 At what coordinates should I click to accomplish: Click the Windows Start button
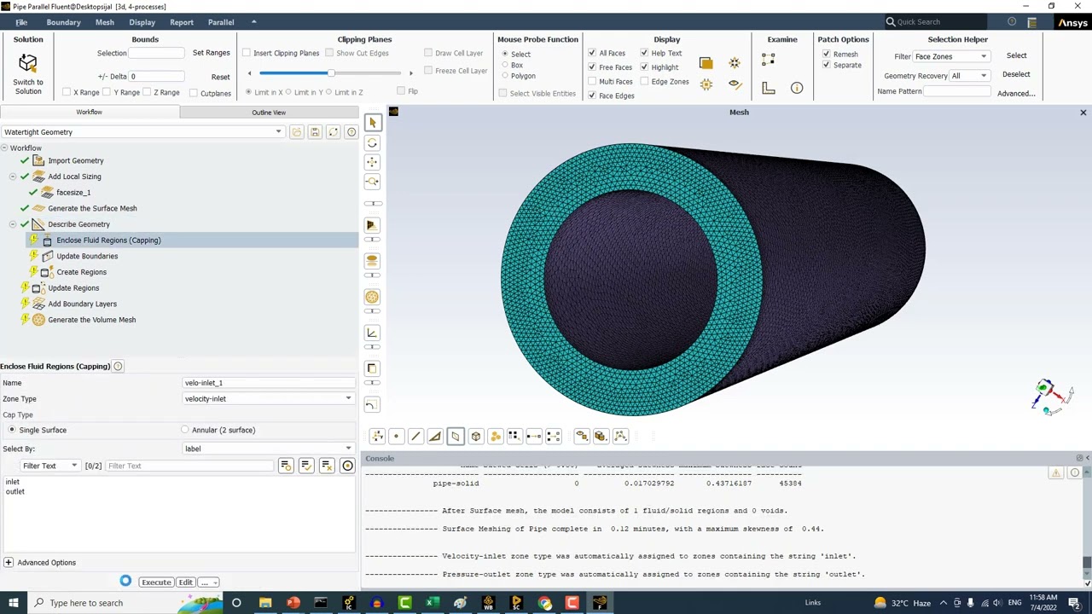coord(14,603)
